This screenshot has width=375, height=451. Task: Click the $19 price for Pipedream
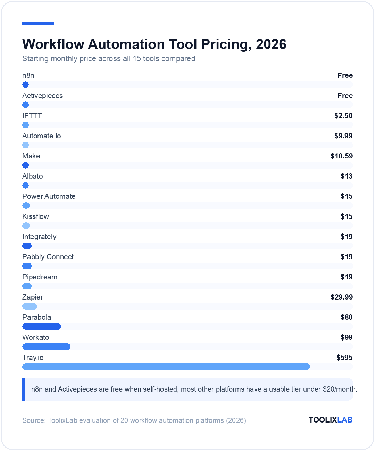tap(347, 277)
